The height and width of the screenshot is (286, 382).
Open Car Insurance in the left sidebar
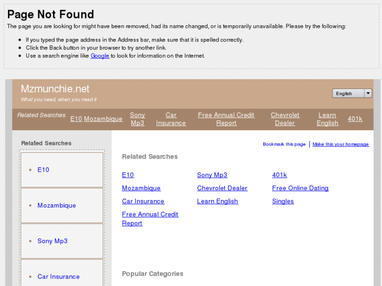58,277
